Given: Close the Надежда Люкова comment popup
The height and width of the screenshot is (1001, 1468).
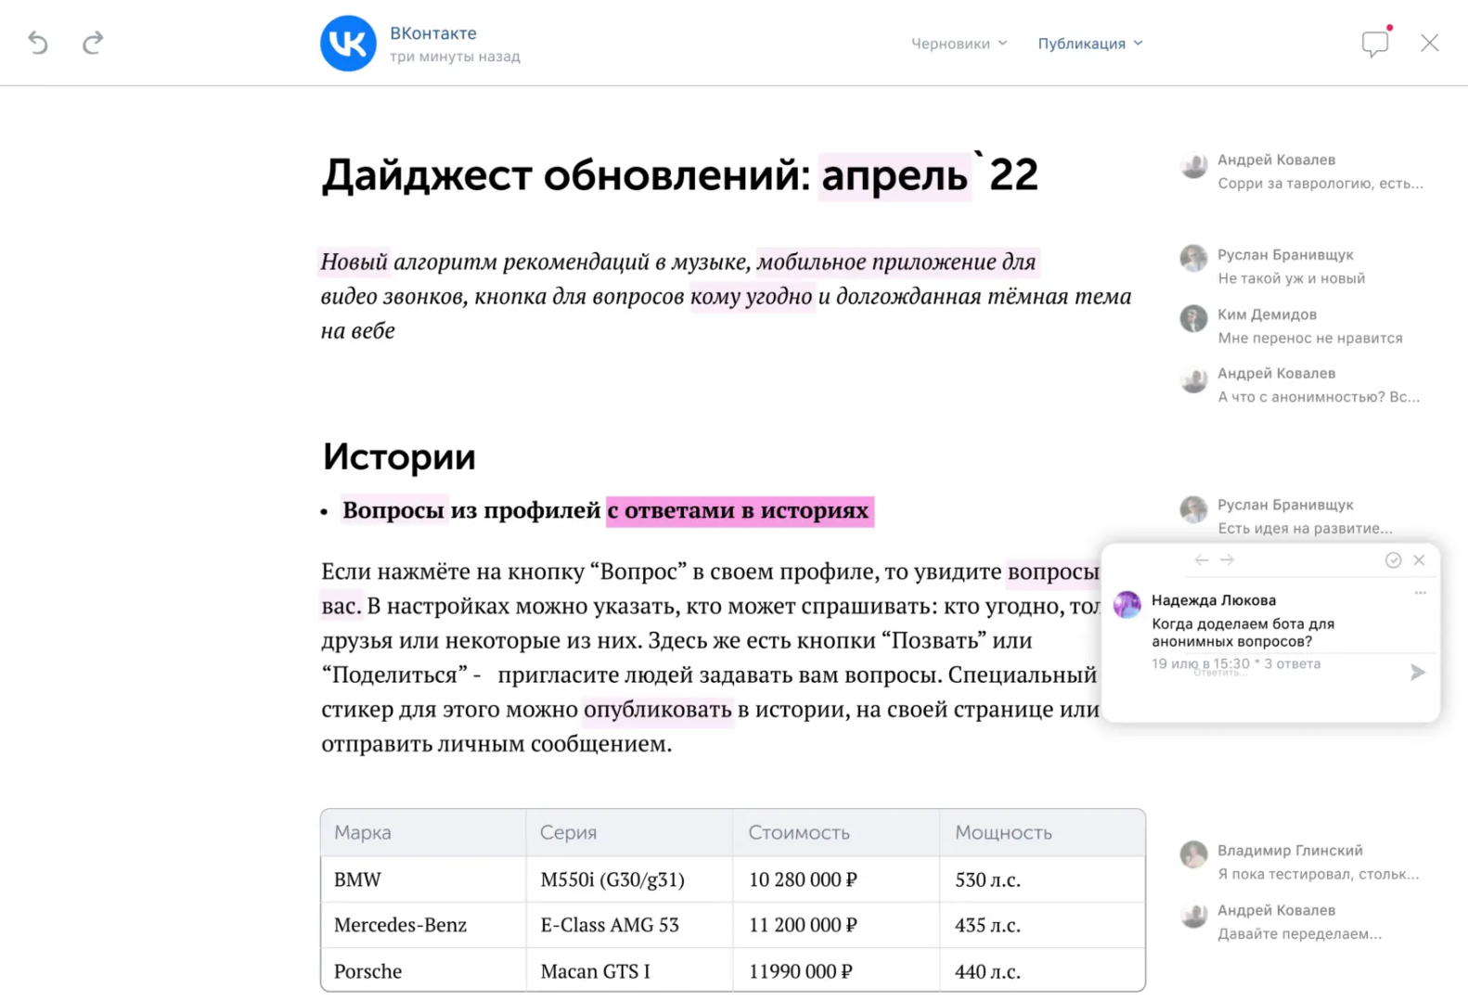Looking at the screenshot, I should click(x=1419, y=560).
